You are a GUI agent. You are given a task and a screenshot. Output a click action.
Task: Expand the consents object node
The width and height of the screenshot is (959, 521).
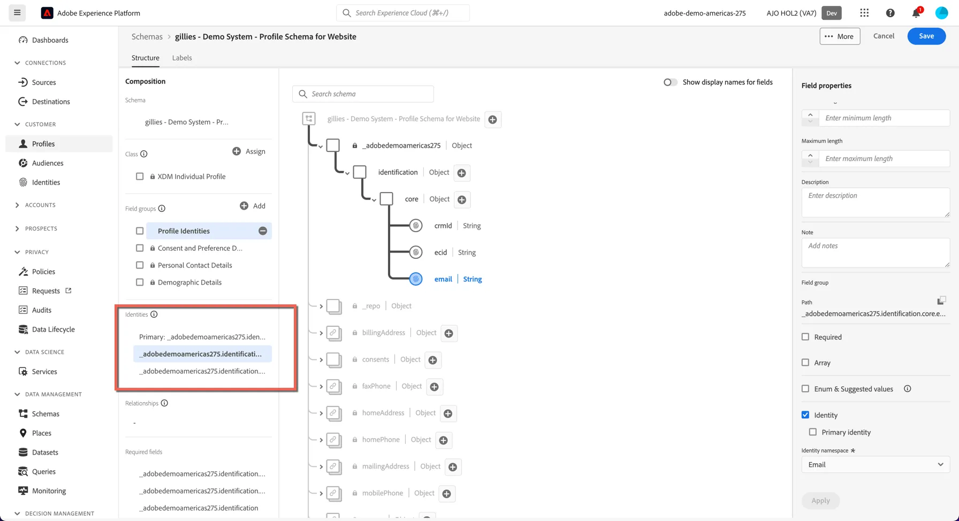tap(321, 360)
